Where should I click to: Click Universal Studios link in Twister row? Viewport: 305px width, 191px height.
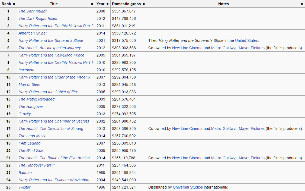click(188, 187)
